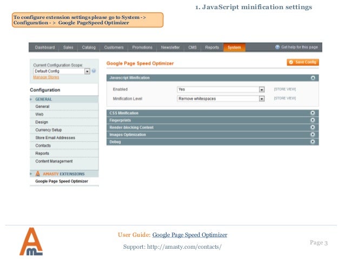Open the Sales menu
345x259 pixels.
[68, 47]
